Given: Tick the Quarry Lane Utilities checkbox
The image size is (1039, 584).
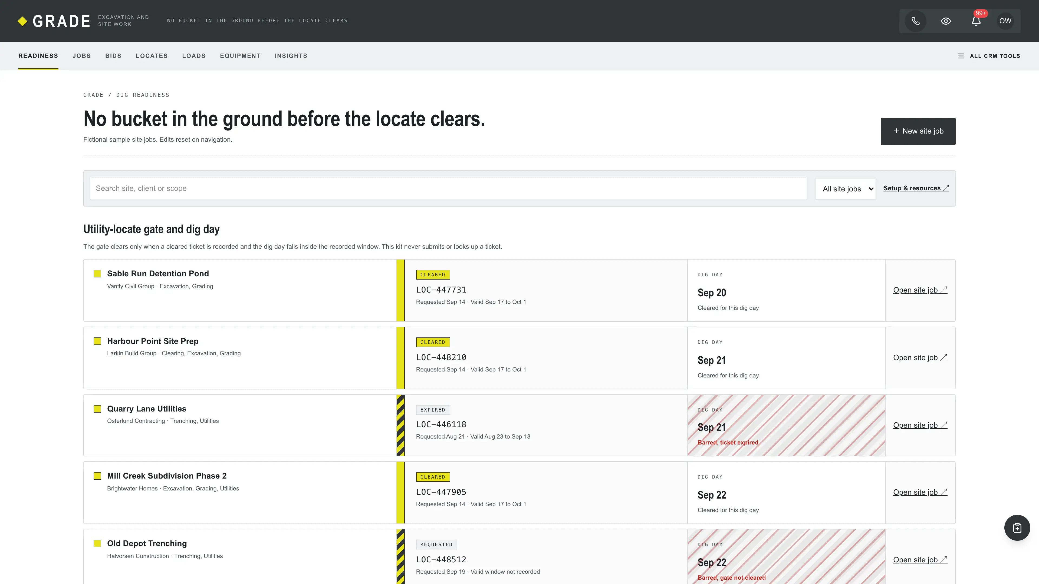Looking at the screenshot, I should (98, 409).
